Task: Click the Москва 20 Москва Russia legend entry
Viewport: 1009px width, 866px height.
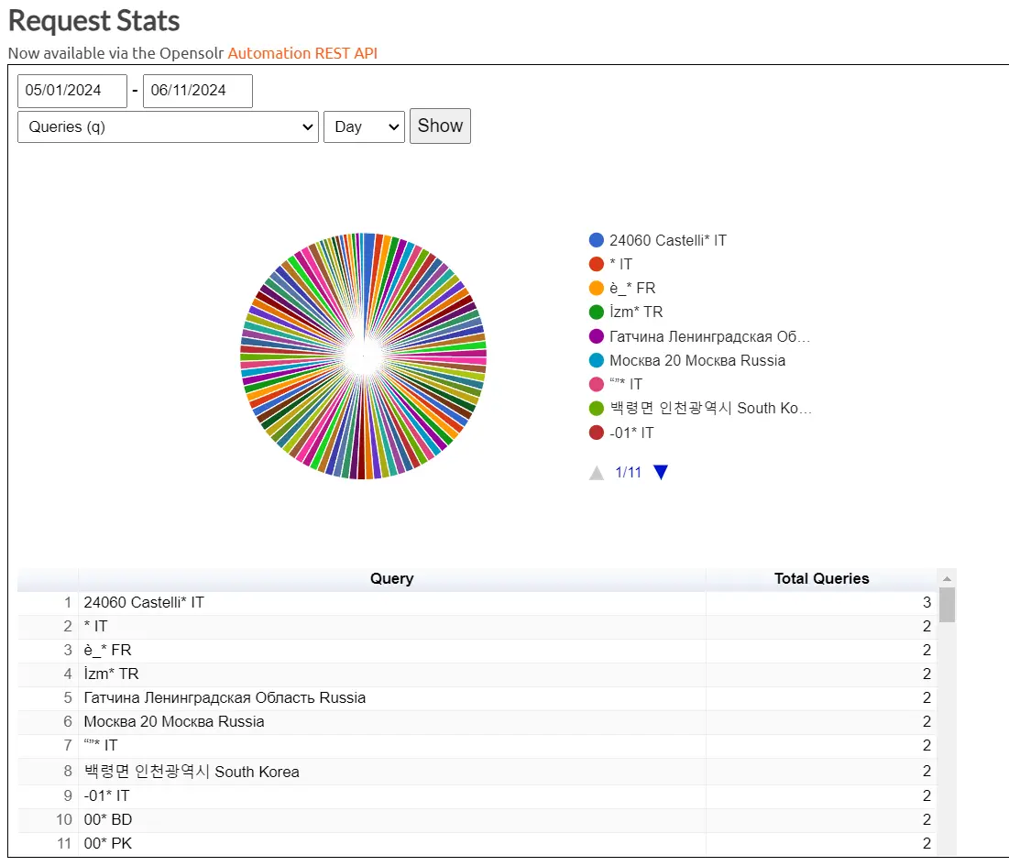Action: point(696,360)
